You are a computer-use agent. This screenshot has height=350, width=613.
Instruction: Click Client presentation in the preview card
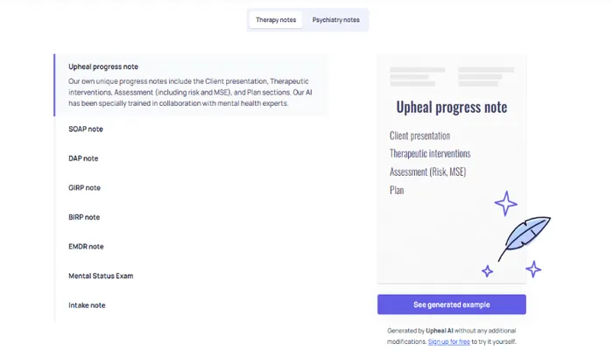point(419,136)
